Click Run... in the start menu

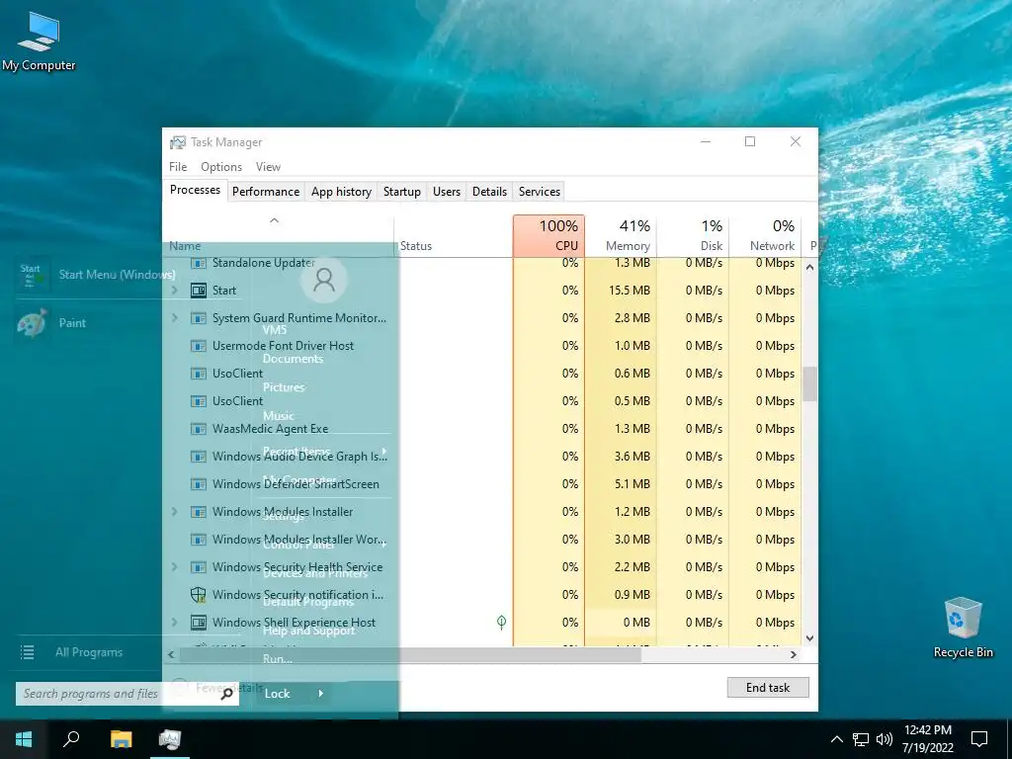[x=278, y=659]
